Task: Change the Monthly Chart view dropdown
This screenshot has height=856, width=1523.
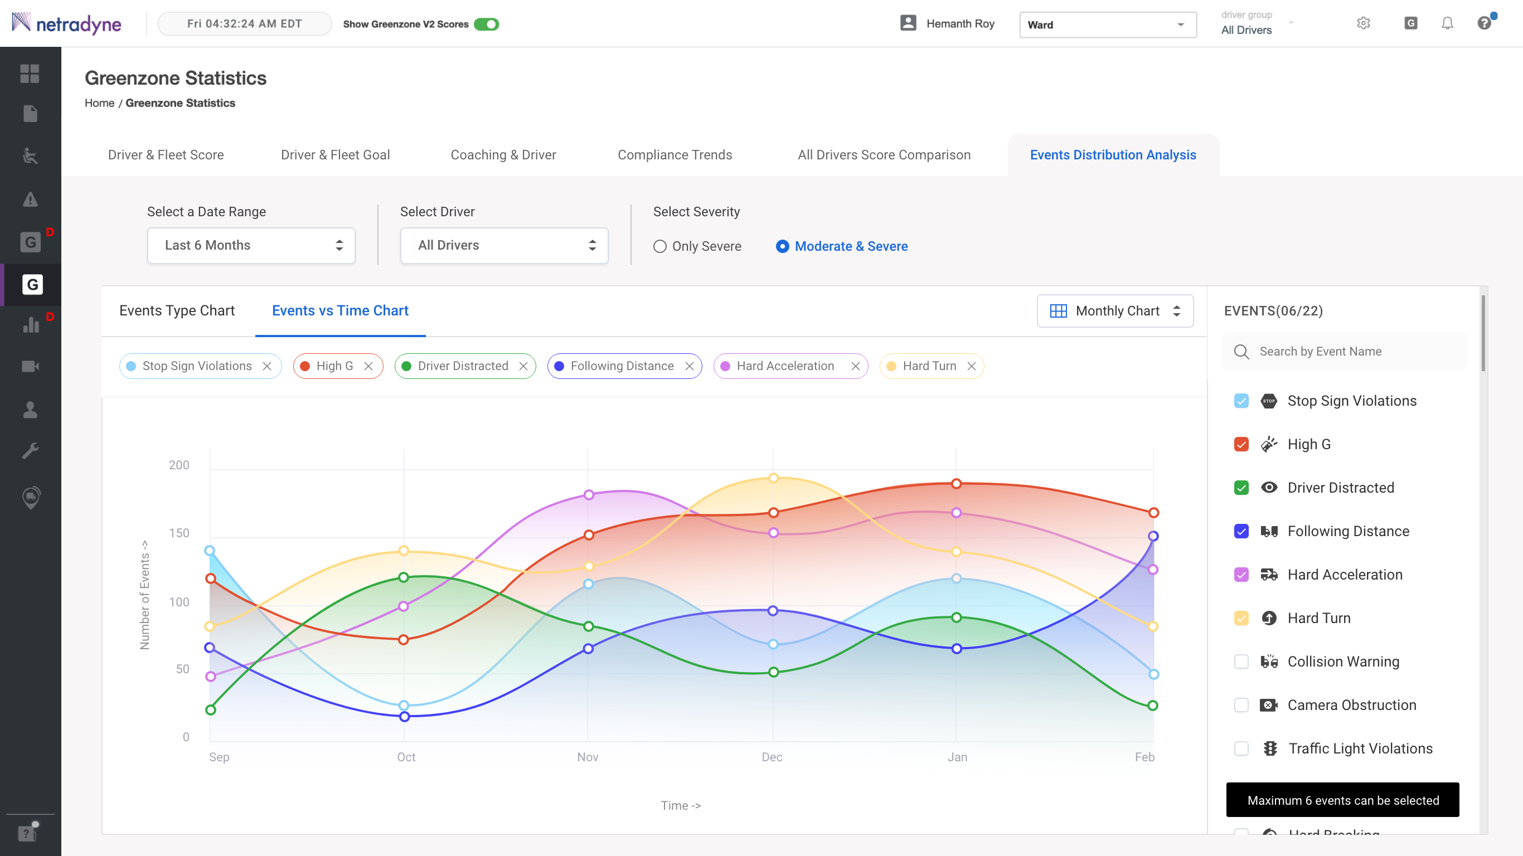Action: 1114,310
